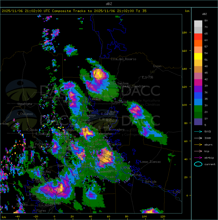The height and width of the screenshot is (220, 218).
Task: Click the 'Clla.El_Cavadito' map label
Action: tap(132, 86)
